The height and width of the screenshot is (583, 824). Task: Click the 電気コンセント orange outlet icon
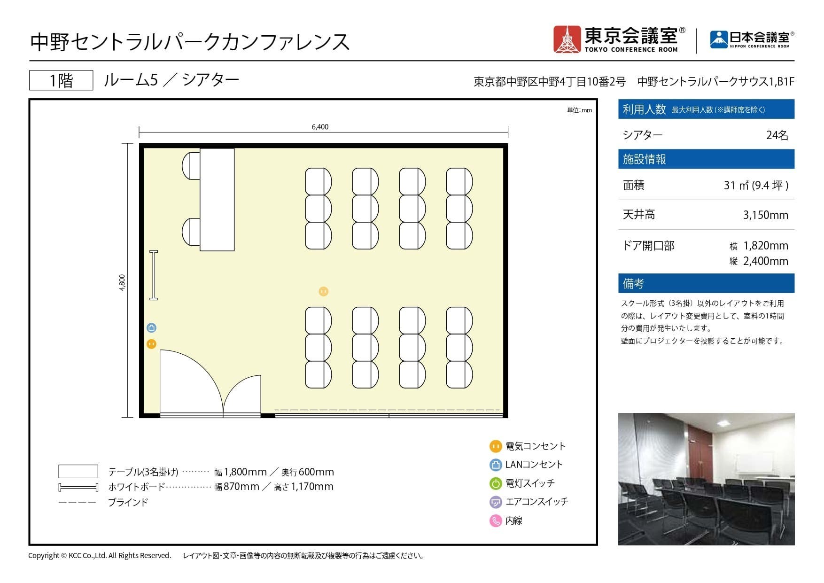coord(495,447)
